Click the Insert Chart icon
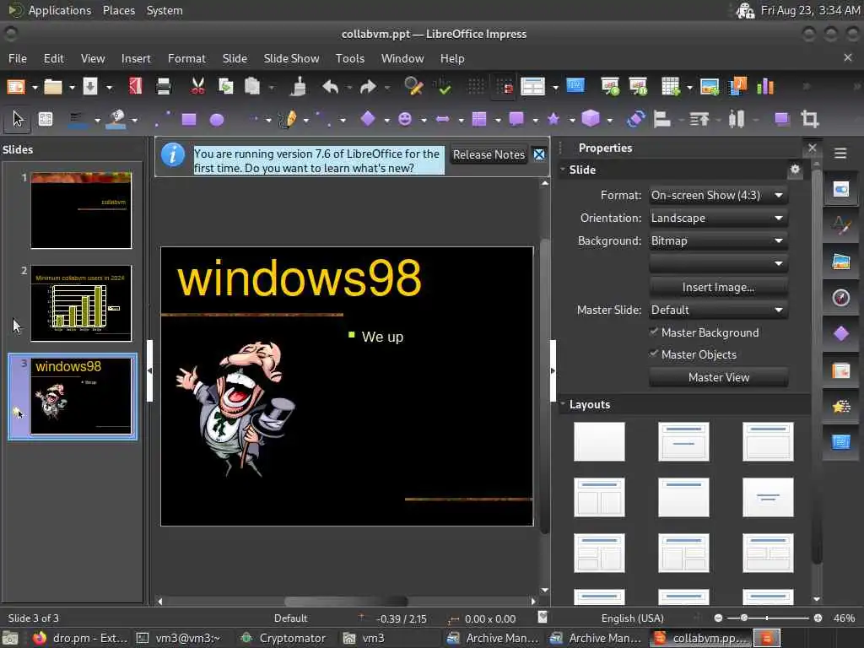Viewport: 864px width, 648px height. [765, 87]
